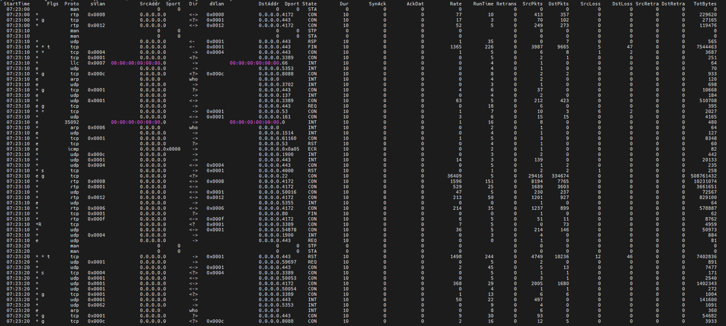Select the ECR state value

(x=312, y=148)
